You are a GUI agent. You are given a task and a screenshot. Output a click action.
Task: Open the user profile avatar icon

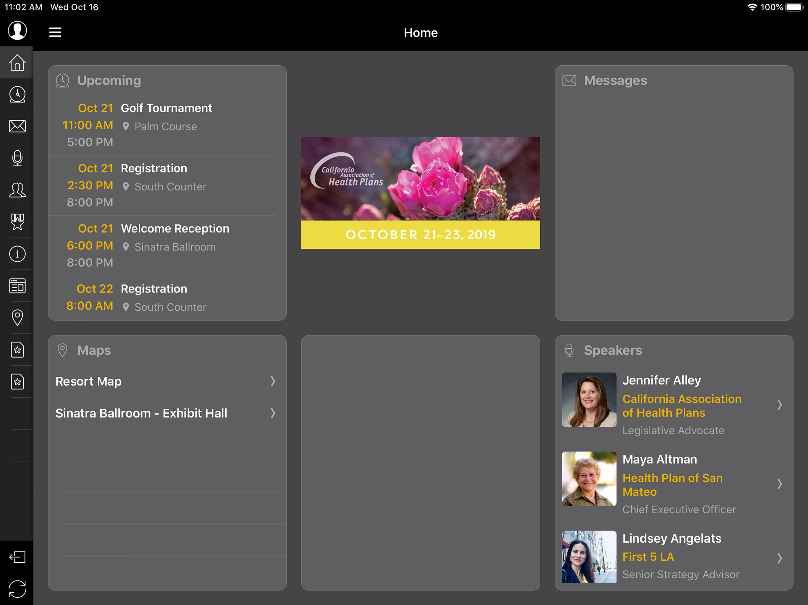17,30
